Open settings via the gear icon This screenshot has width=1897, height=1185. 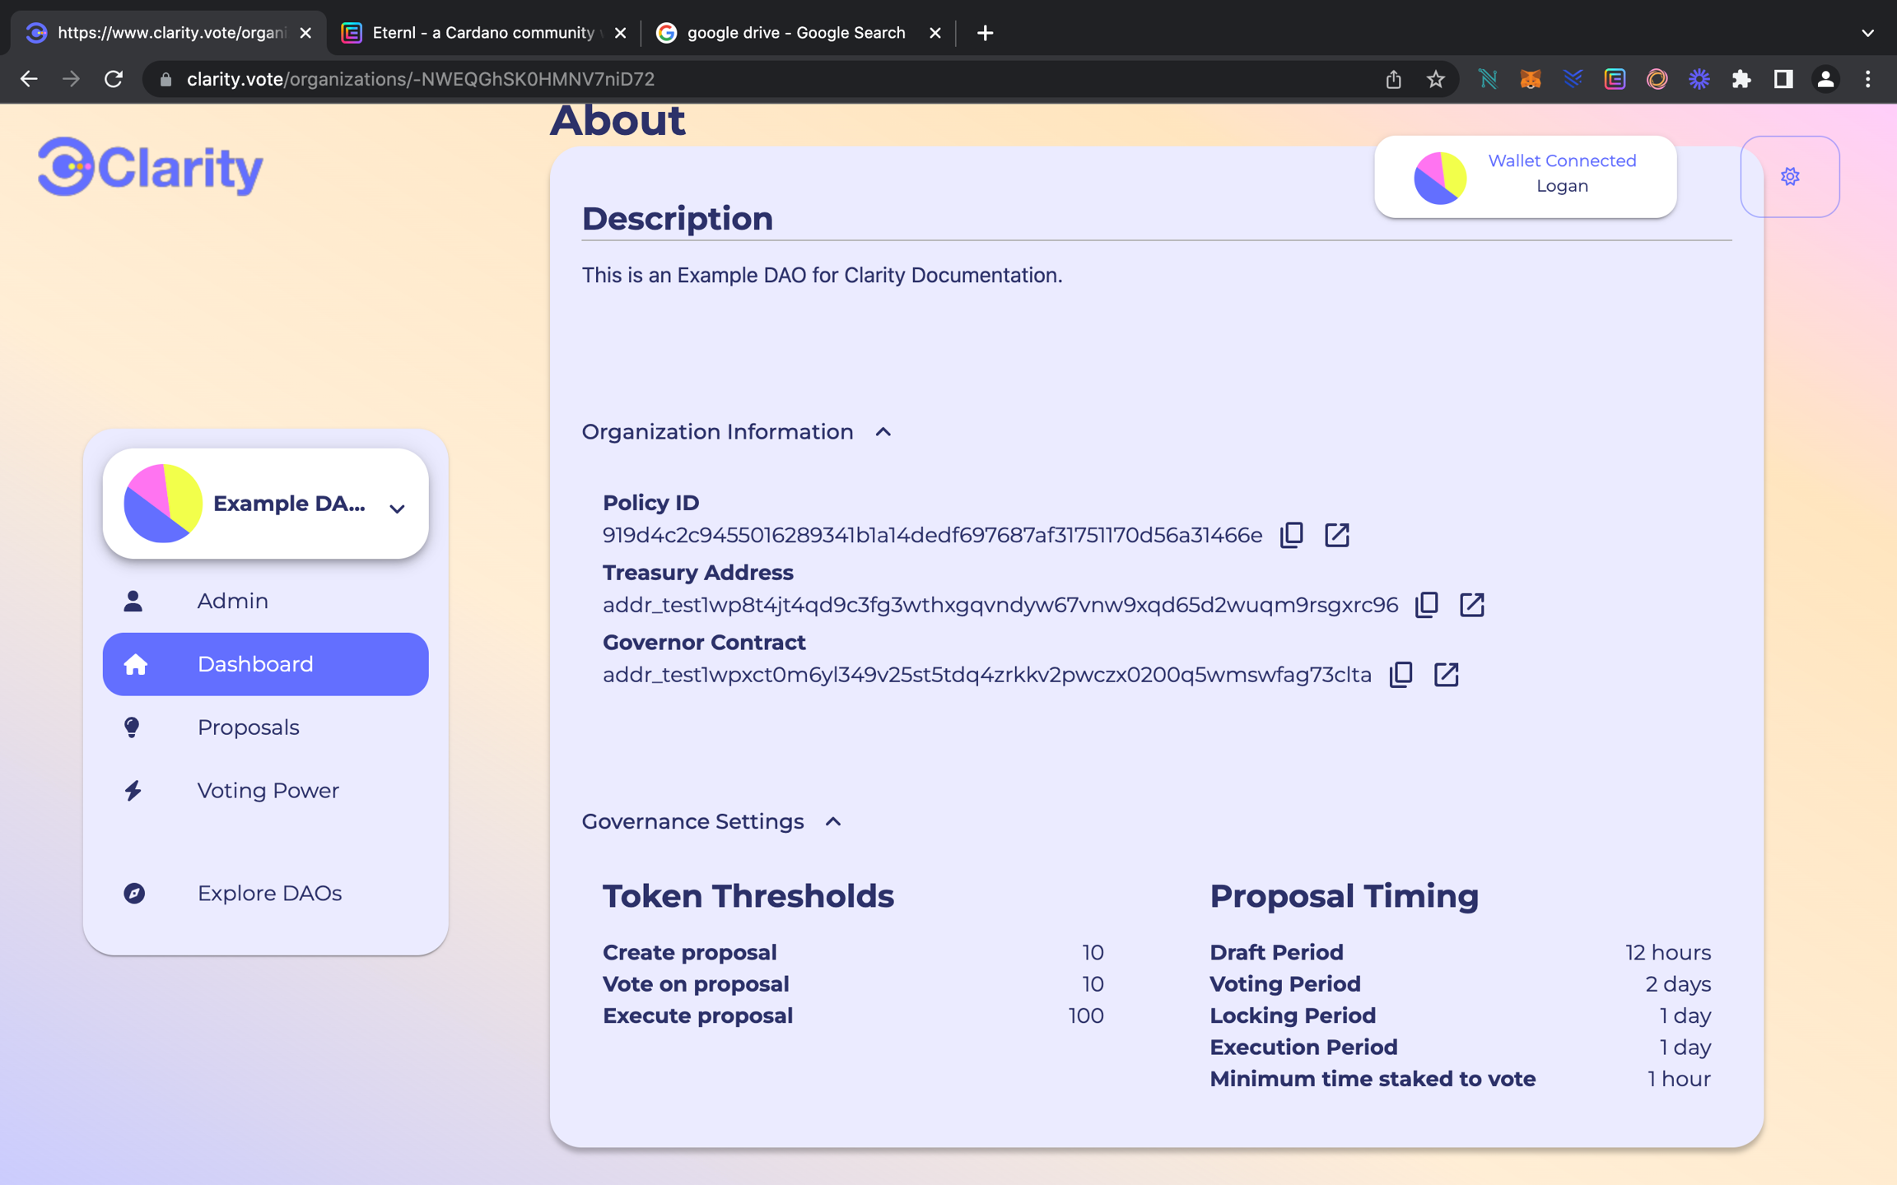pyautogui.click(x=1789, y=177)
